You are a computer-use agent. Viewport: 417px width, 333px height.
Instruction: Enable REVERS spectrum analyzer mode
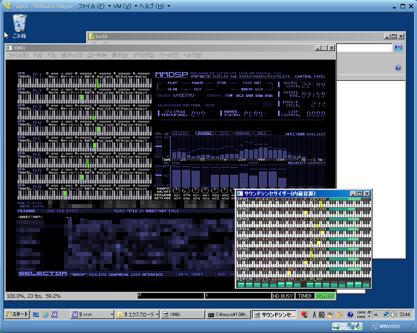(x=180, y=133)
